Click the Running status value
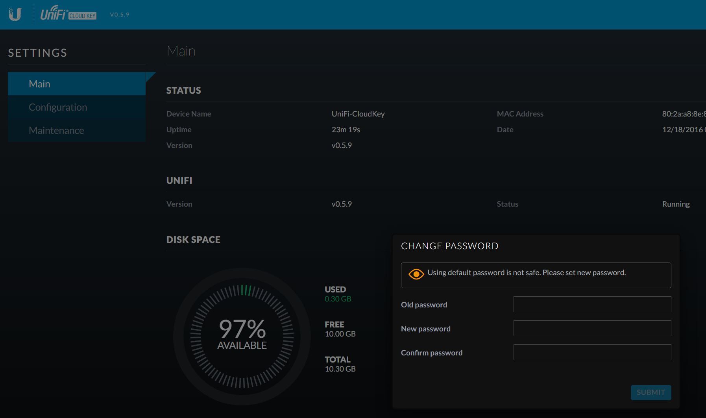 click(676, 204)
